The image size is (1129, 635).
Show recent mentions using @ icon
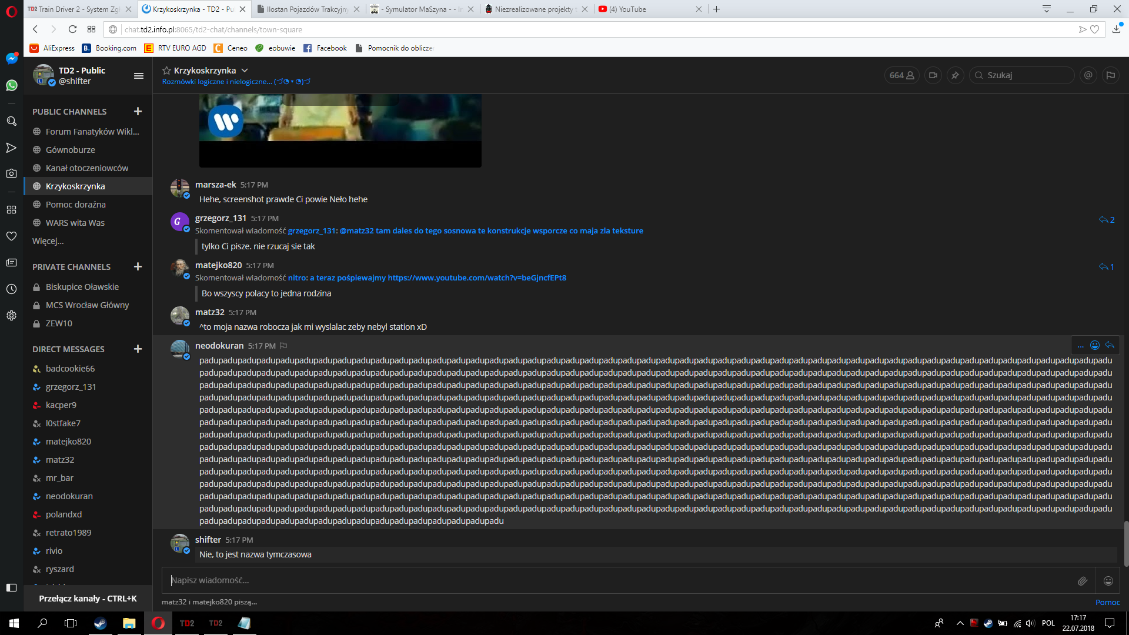[x=1088, y=75]
